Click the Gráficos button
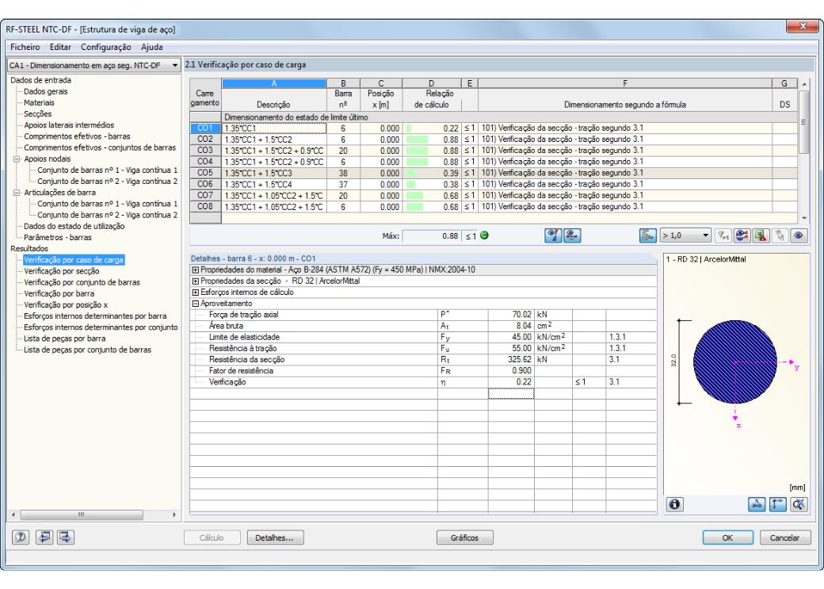This screenshot has width=824, height=589. [x=464, y=537]
